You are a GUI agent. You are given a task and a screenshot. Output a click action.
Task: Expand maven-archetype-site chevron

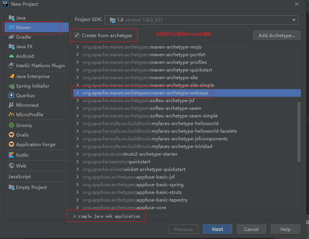[78, 77]
